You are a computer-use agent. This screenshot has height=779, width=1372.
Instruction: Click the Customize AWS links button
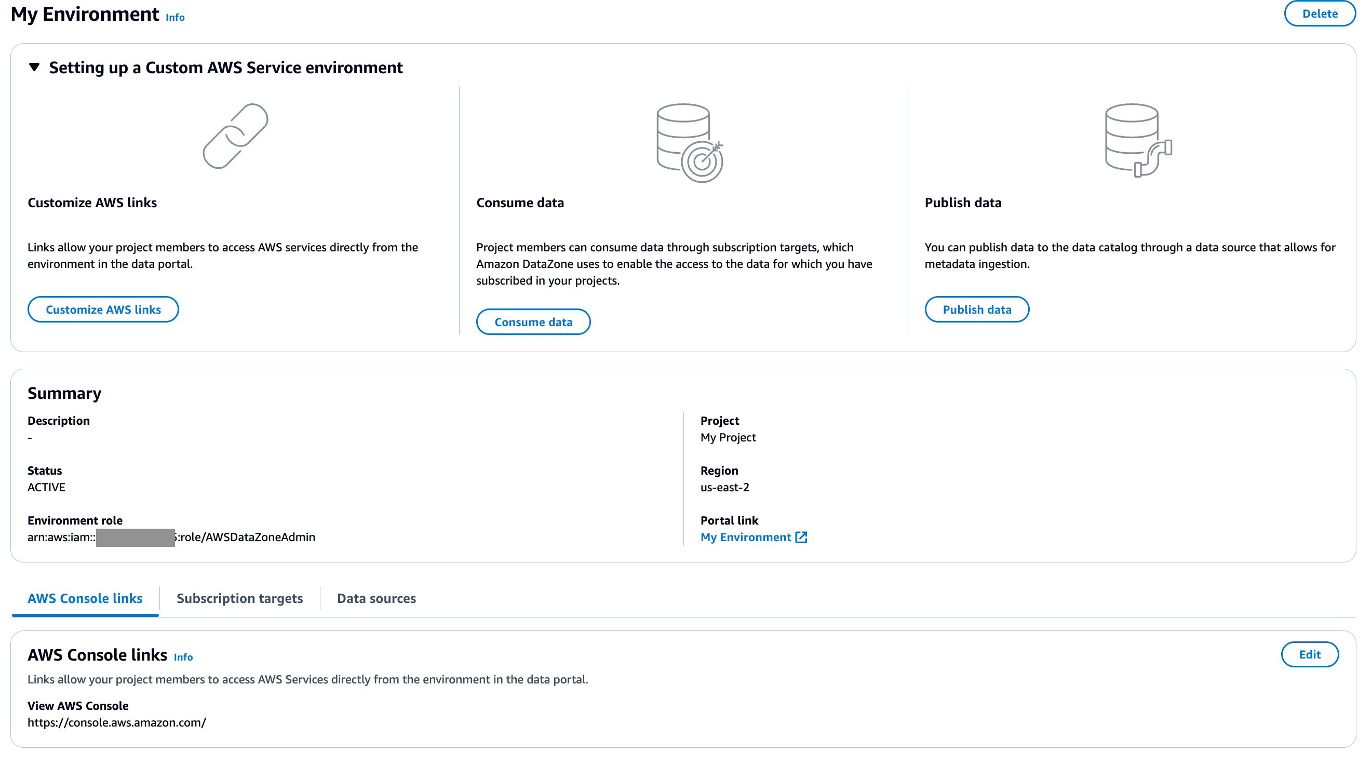coord(103,309)
